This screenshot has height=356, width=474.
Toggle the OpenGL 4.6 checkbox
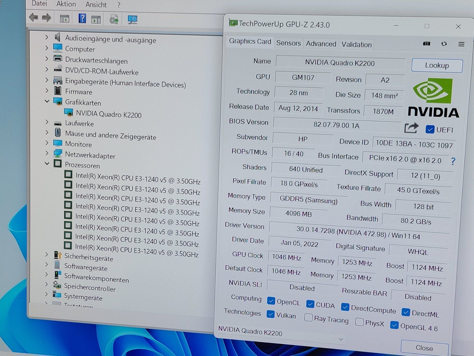[394, 325]
